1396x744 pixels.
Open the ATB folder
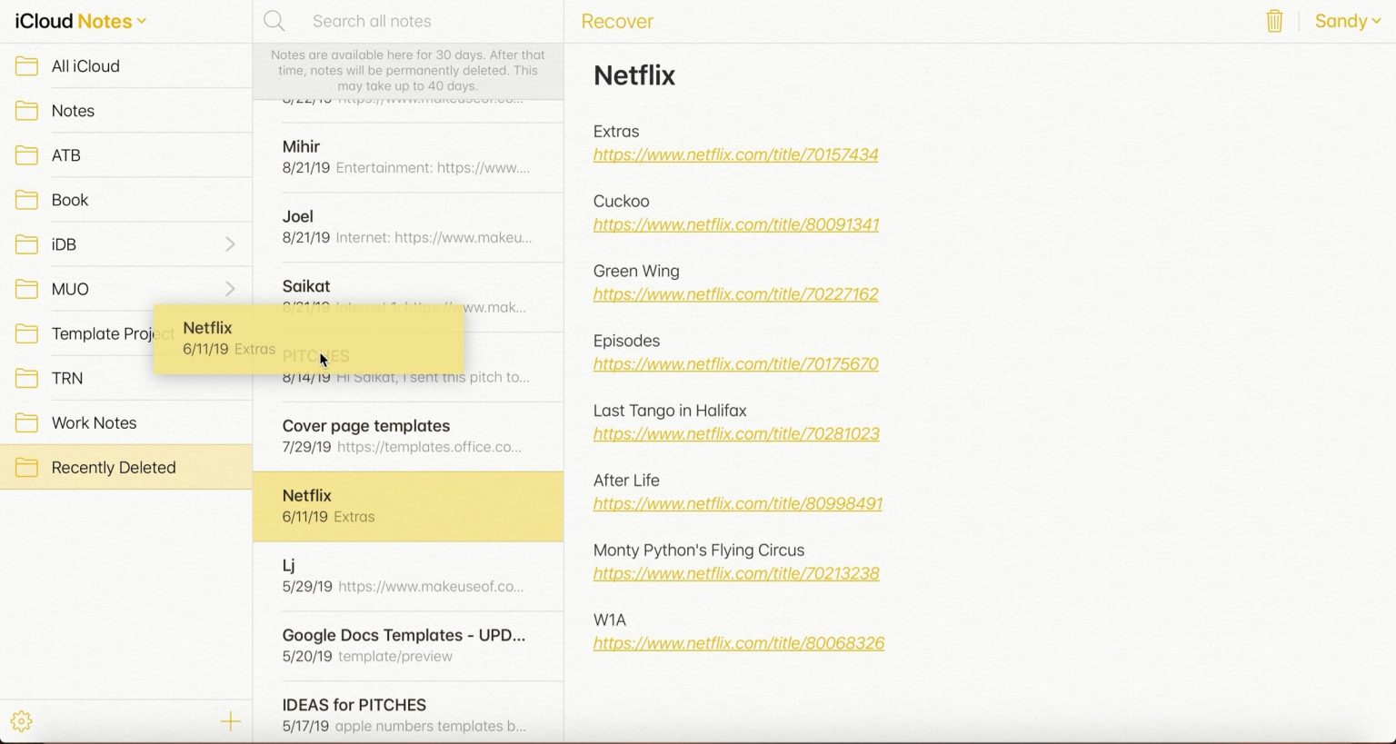point(66,155)
